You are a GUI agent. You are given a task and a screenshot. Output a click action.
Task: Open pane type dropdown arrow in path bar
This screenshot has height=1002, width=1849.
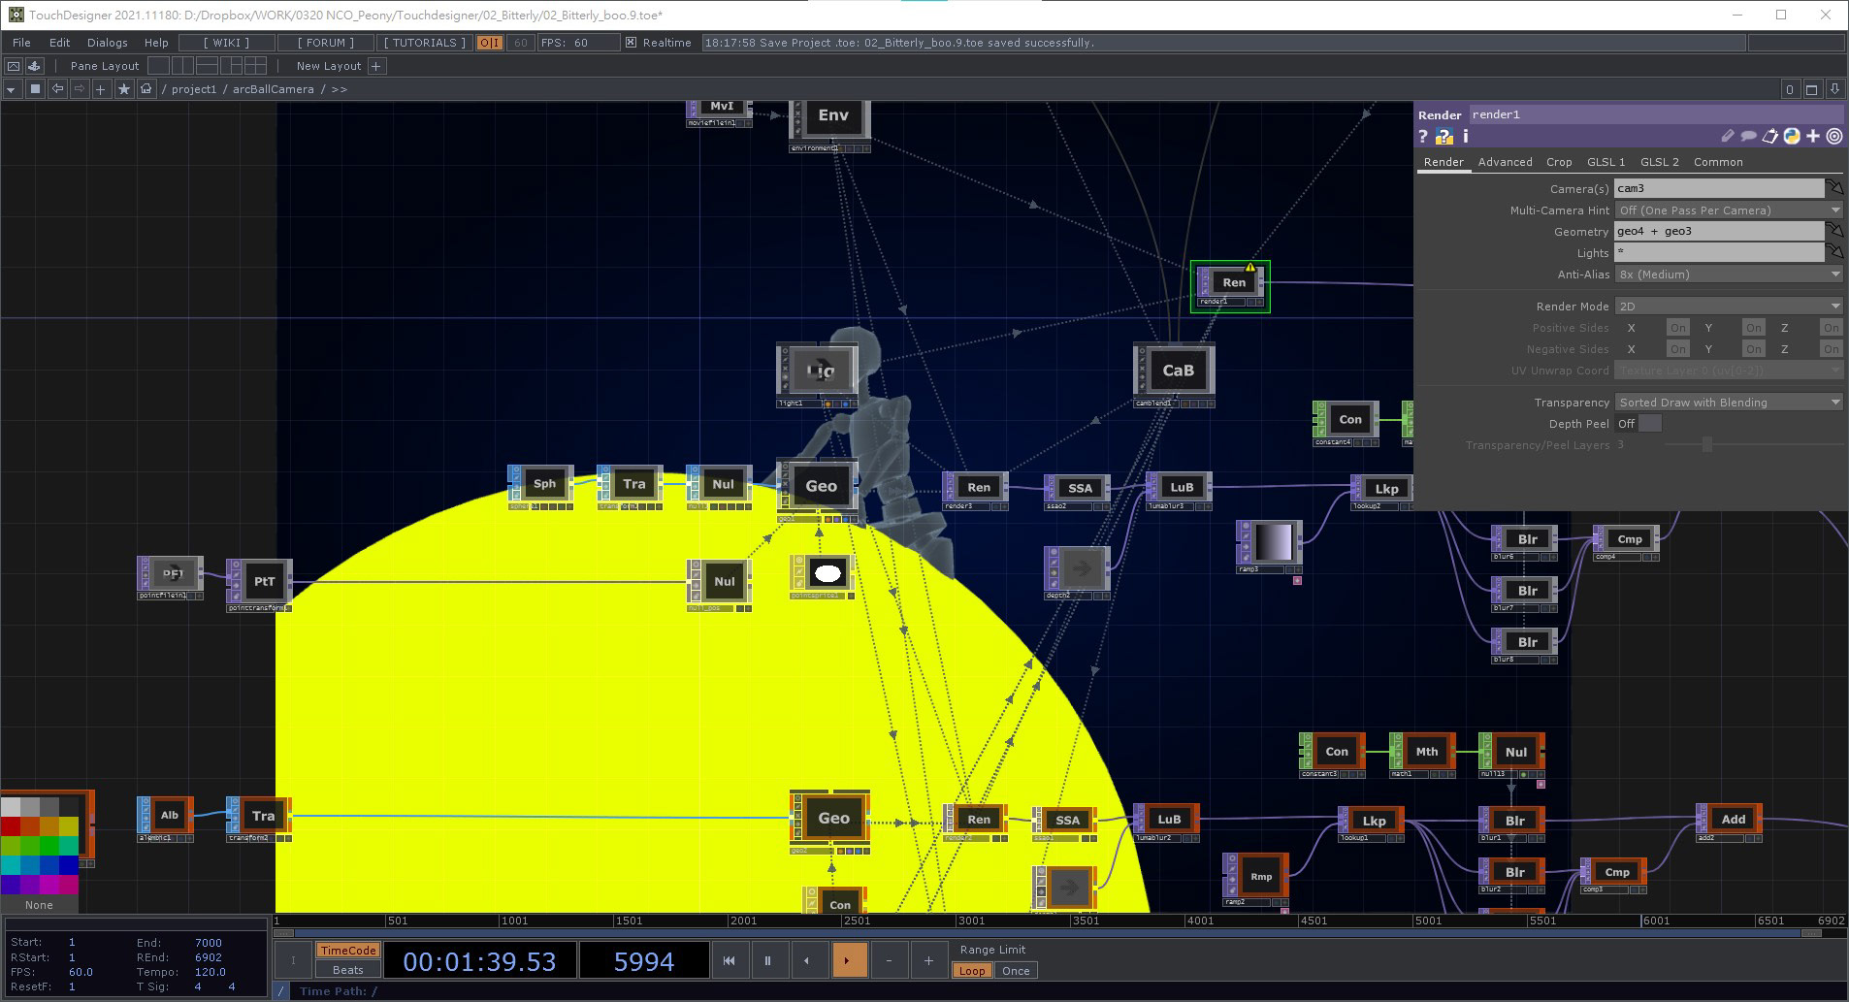coord(12,89)
